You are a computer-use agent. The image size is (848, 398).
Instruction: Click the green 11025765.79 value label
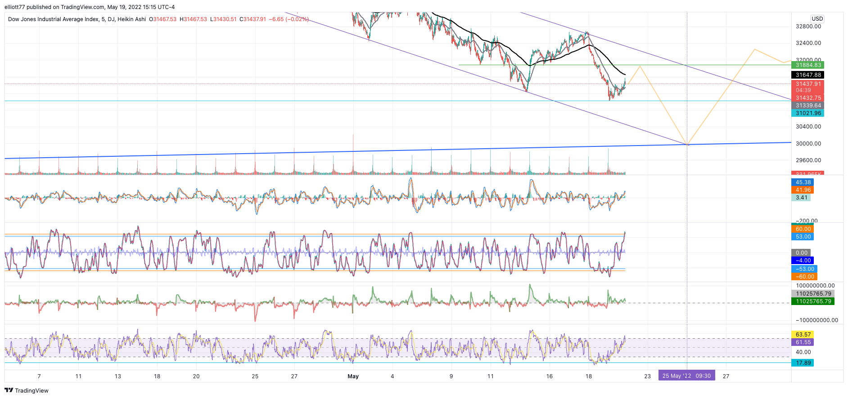[812, 301]
